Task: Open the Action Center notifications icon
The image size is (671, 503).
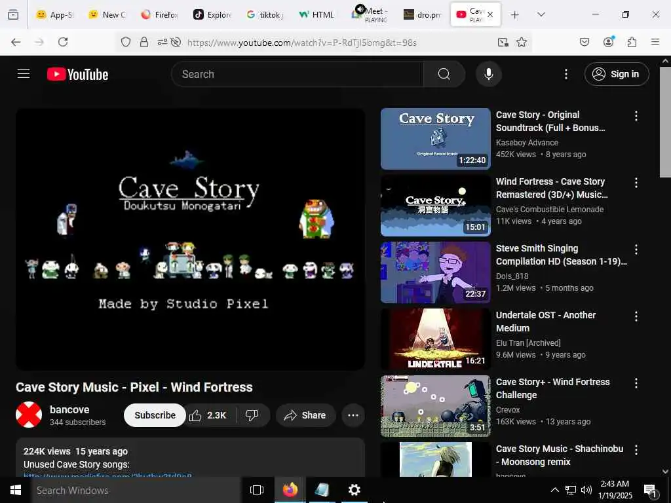Action: click(x=650, y=491)
